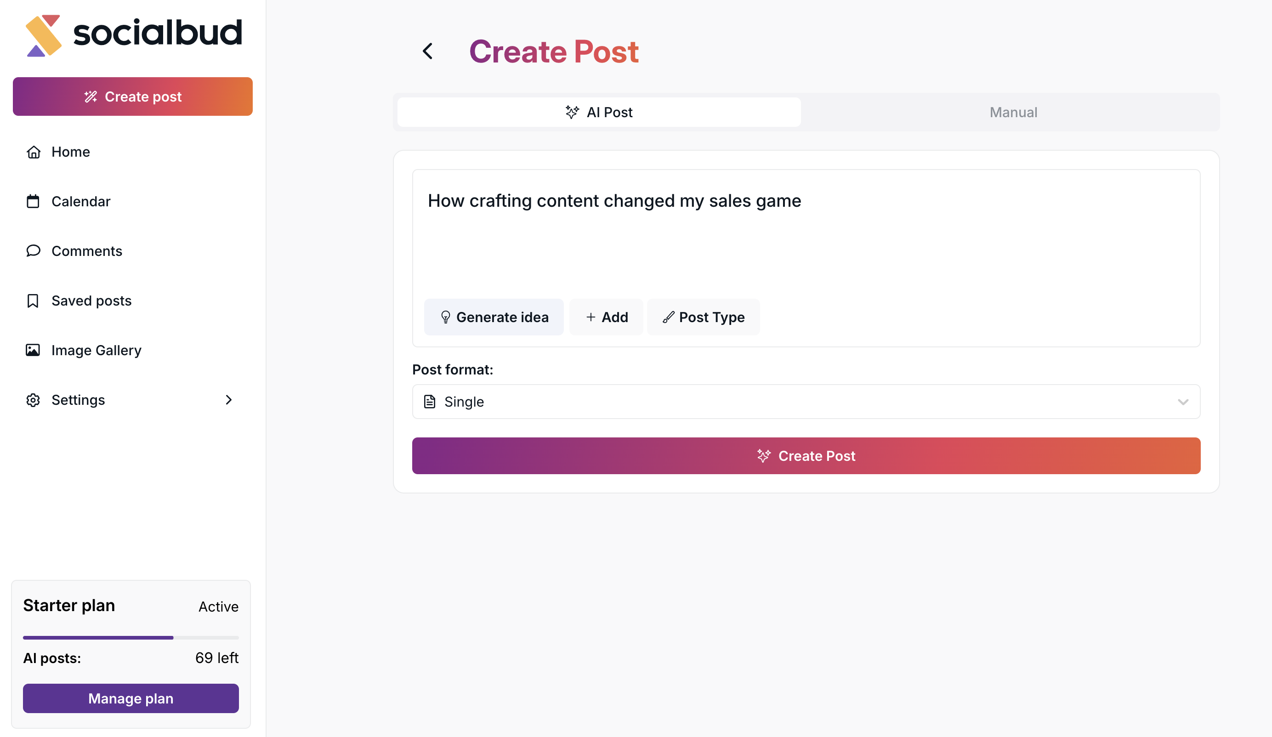Image resolution: width=1272 pixels, height=737 pixels.
Task: Click the Generate idea button
Action: [494, 317]
